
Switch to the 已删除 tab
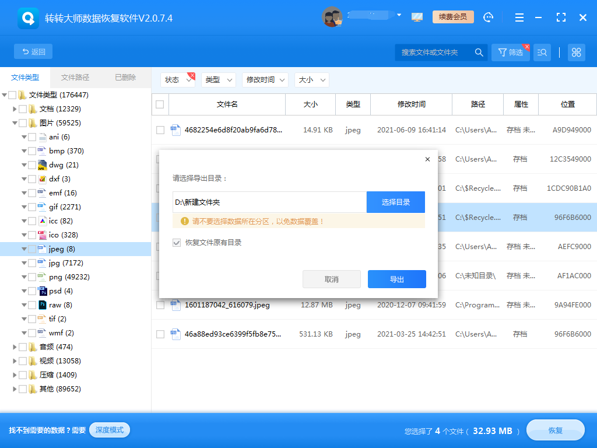125,77
